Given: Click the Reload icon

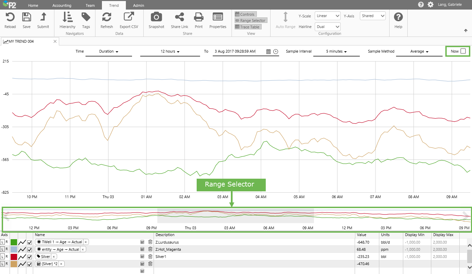Looking at the screenshot, I should coord(10,20).
